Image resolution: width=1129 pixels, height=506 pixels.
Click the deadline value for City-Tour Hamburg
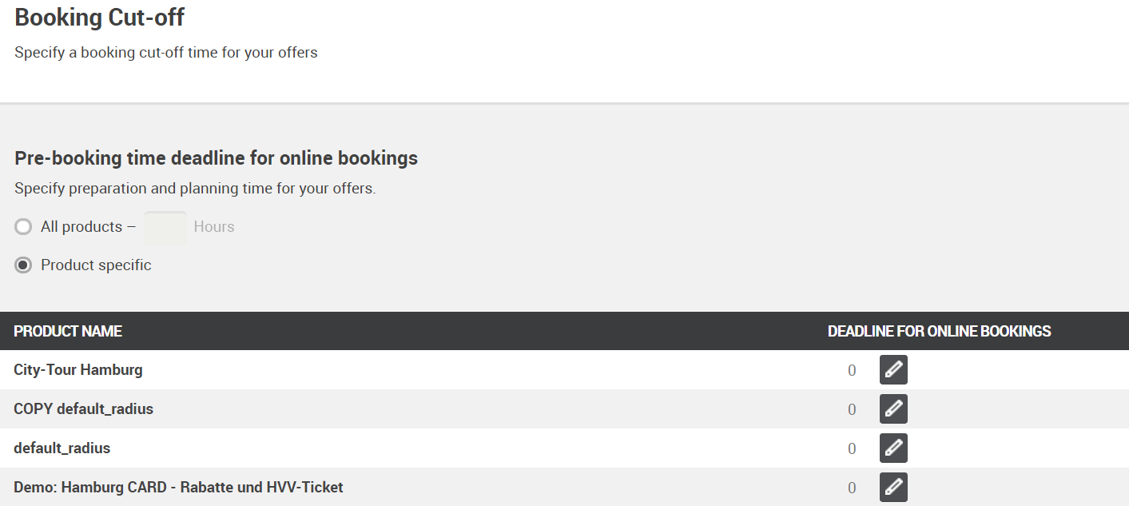(x=852, y=371)
